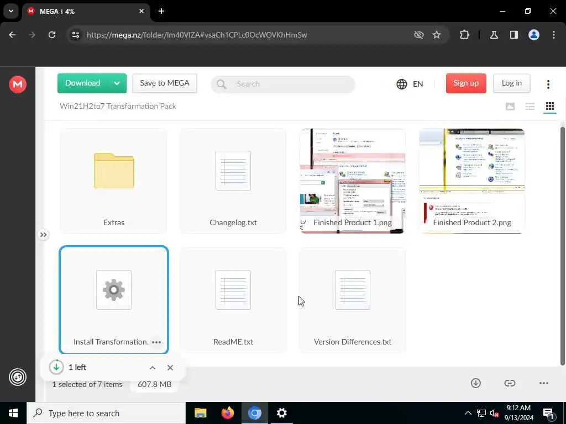Open the notification center icon
This screenshot has height=424, width=566.
[x=548, y=414]
